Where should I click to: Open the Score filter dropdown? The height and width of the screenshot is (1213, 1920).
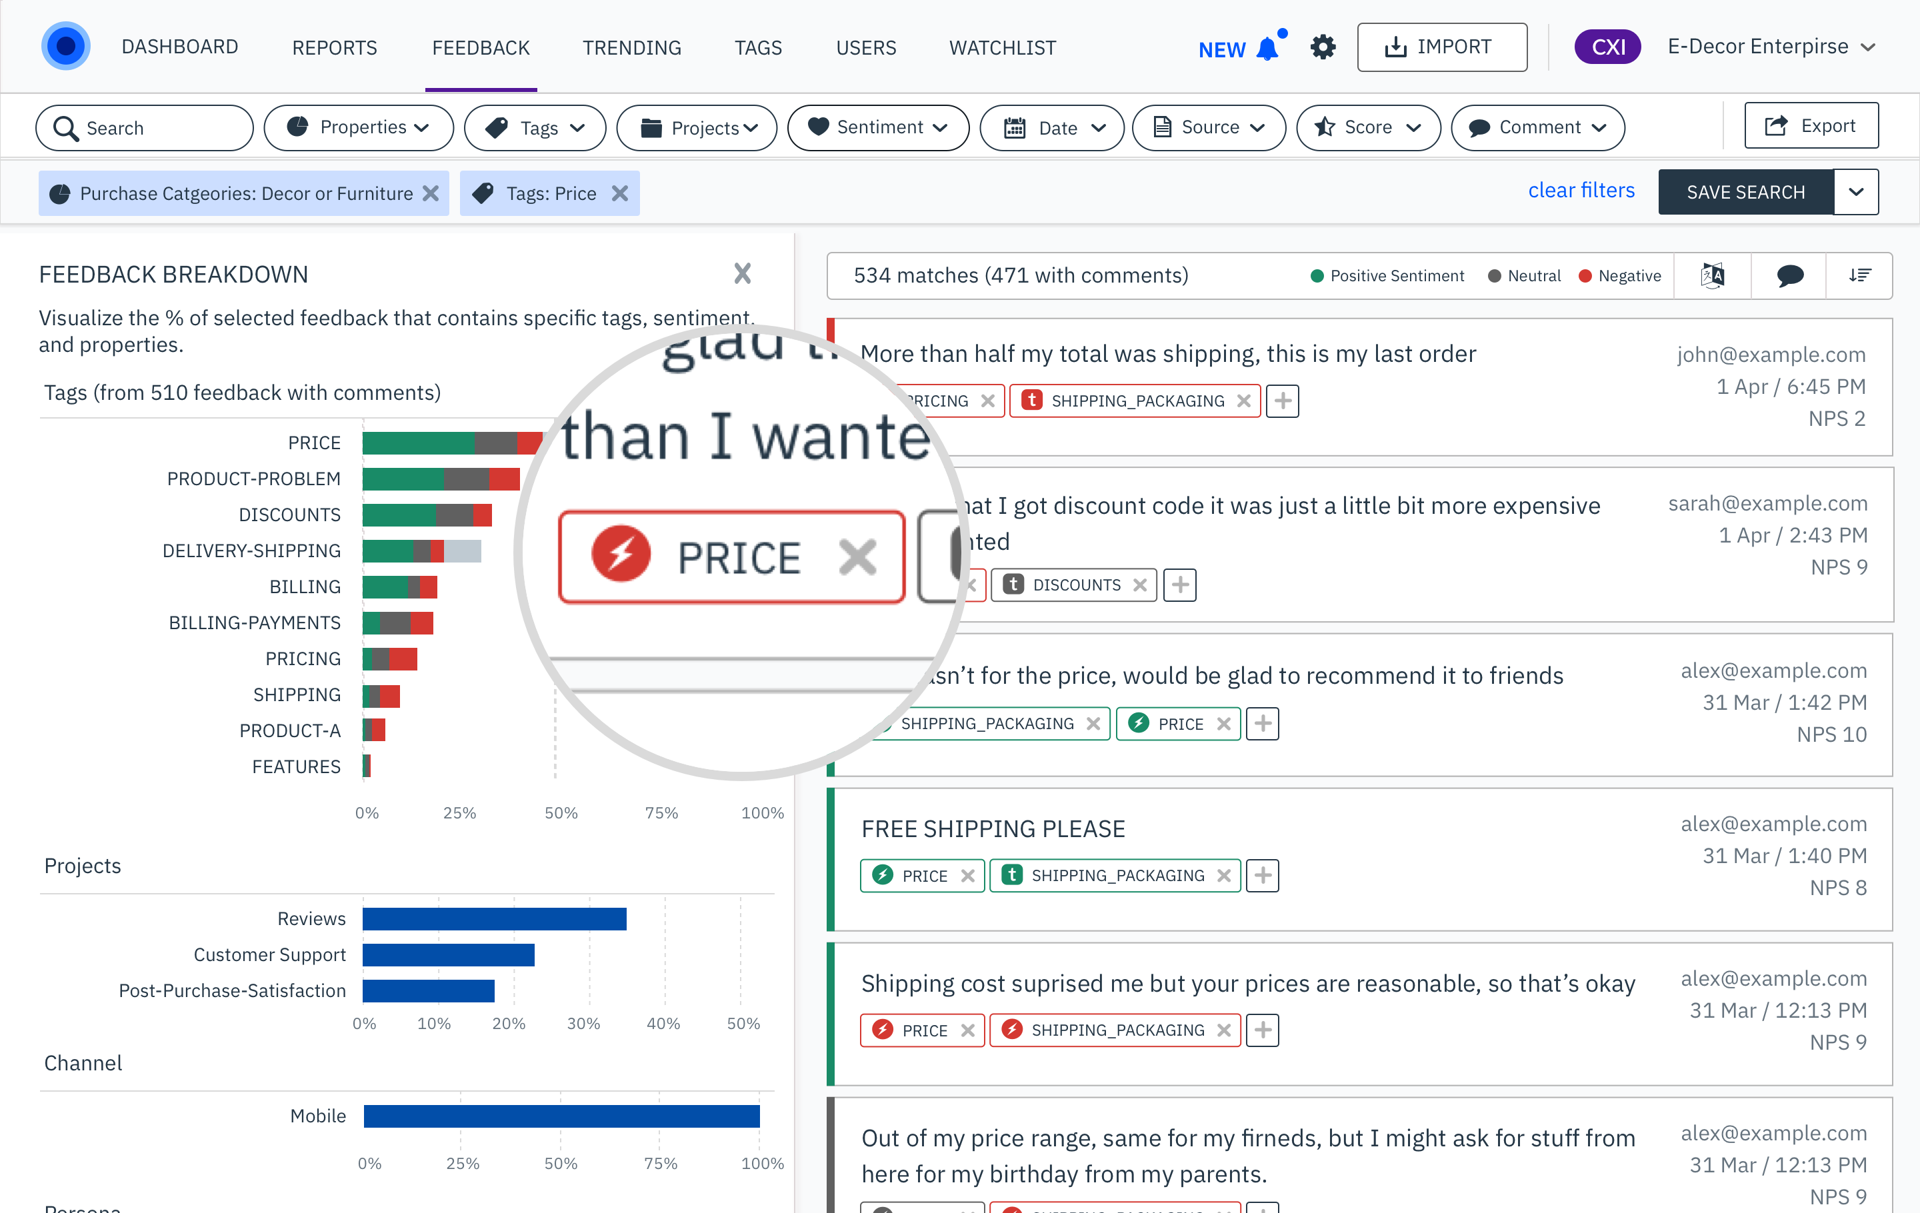point(1368,127)
